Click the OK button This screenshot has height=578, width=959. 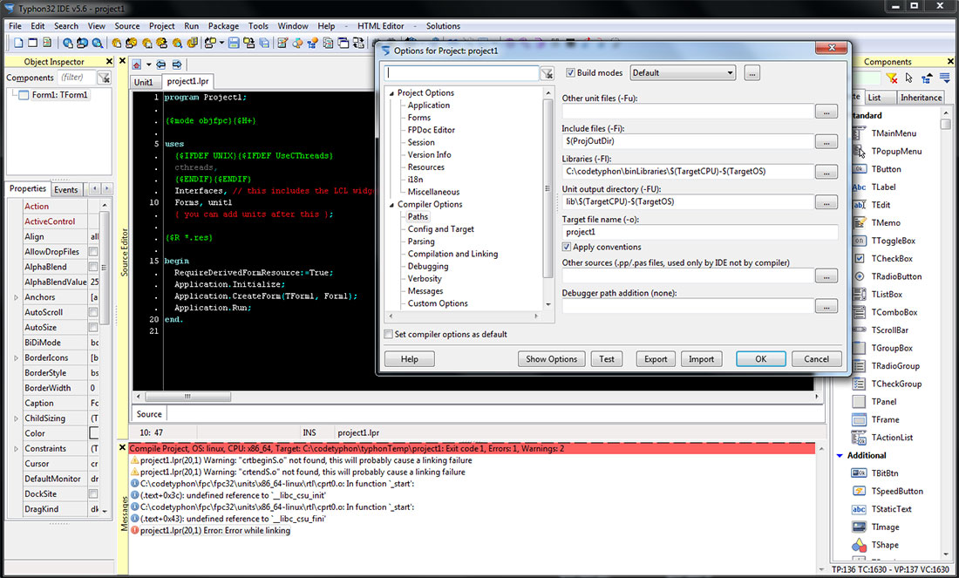pos(761,359)
